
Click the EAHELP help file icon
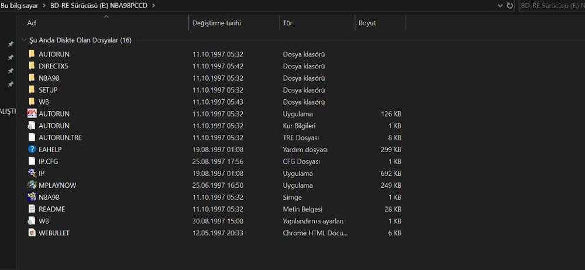pyautogui.click(x=32, y=150)
